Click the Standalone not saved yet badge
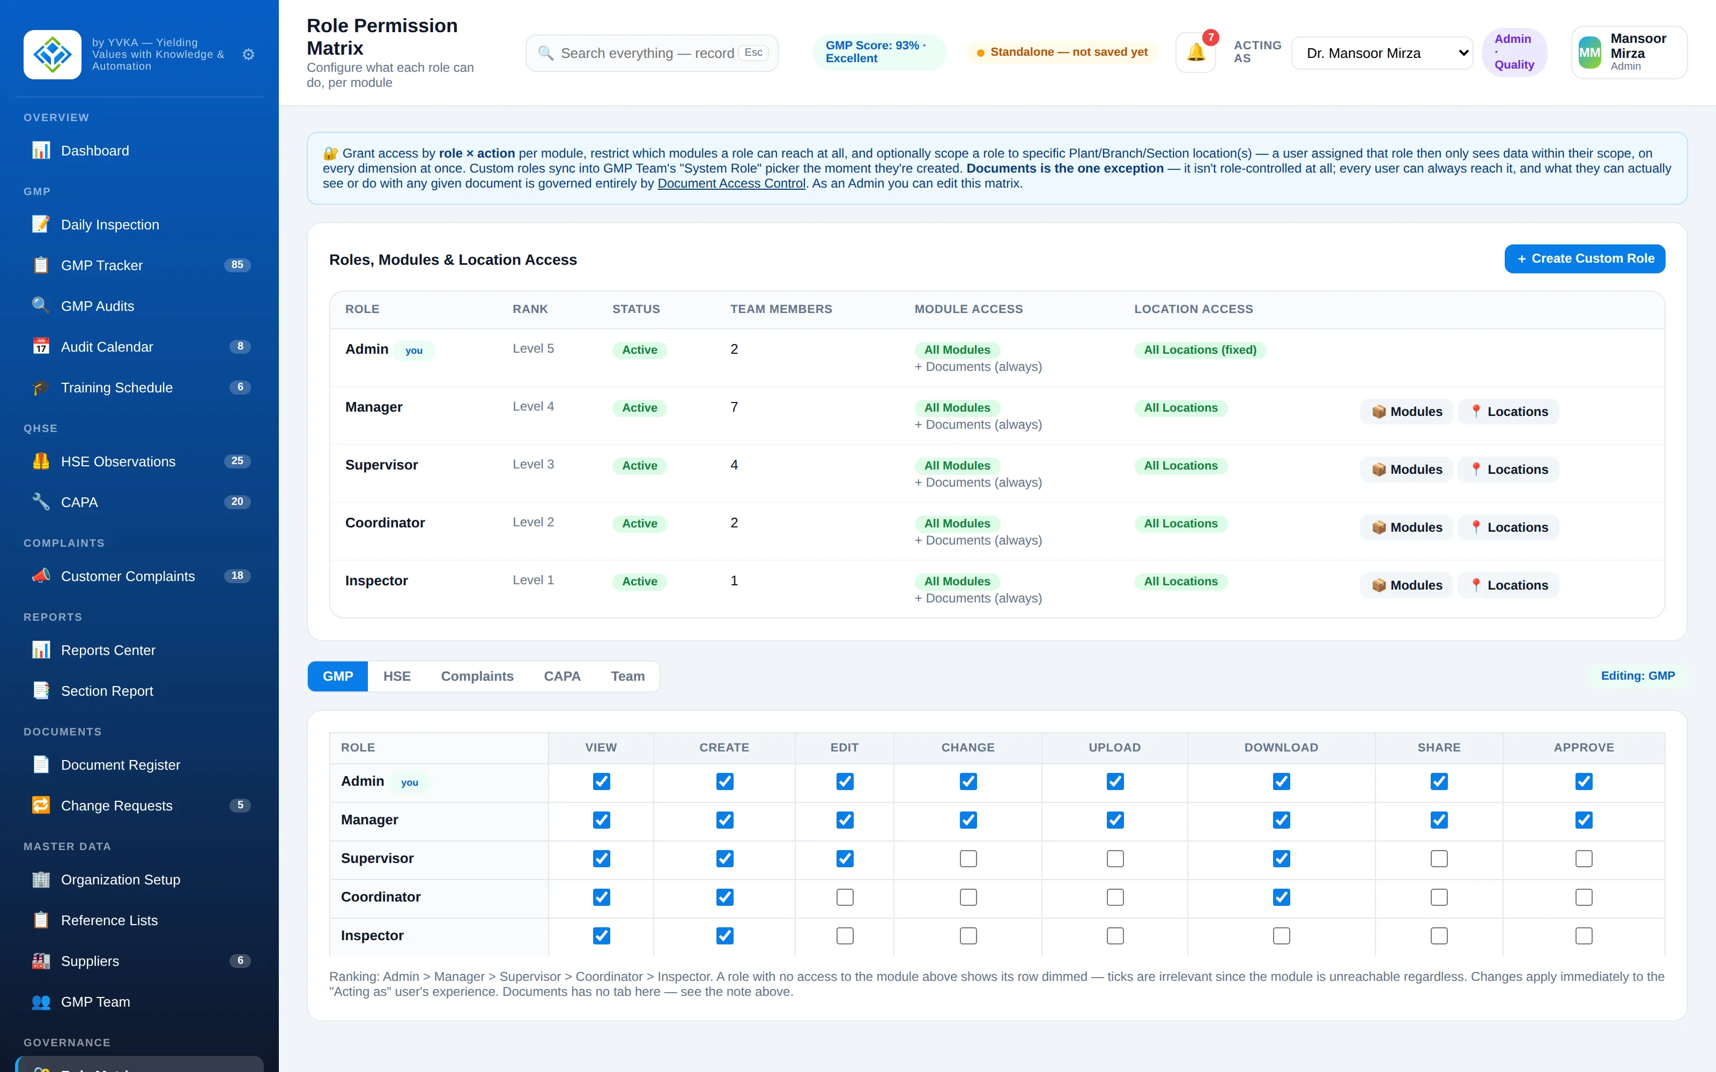1716x1072 pixels. click(1062, 53)
